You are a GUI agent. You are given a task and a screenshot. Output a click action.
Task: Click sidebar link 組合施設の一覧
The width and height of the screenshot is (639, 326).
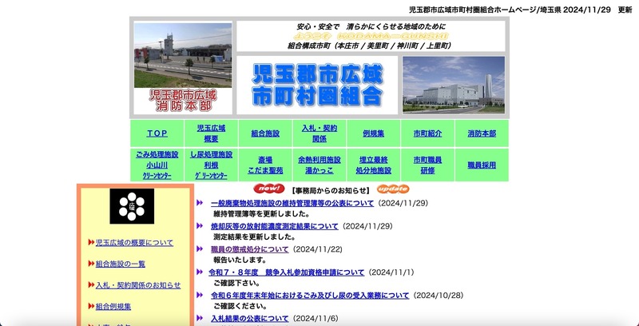pos(120,264)
